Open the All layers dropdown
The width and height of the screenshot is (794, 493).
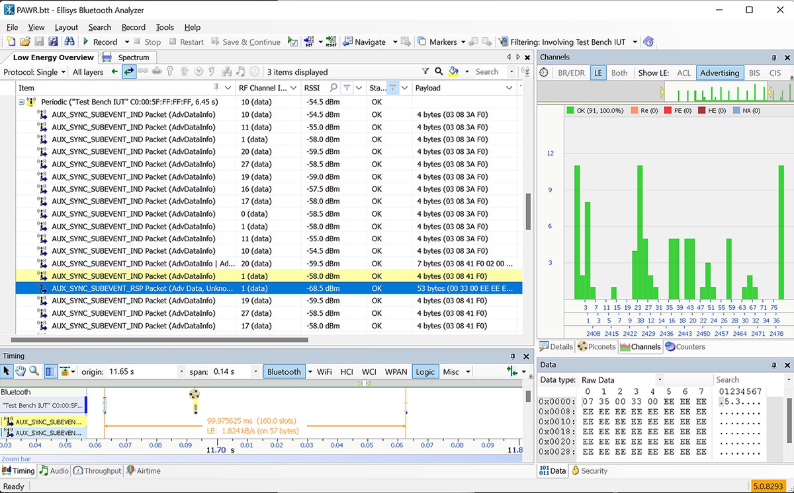88,72
